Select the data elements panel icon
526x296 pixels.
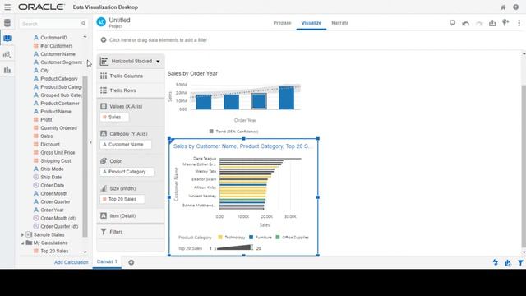point(7,39)
